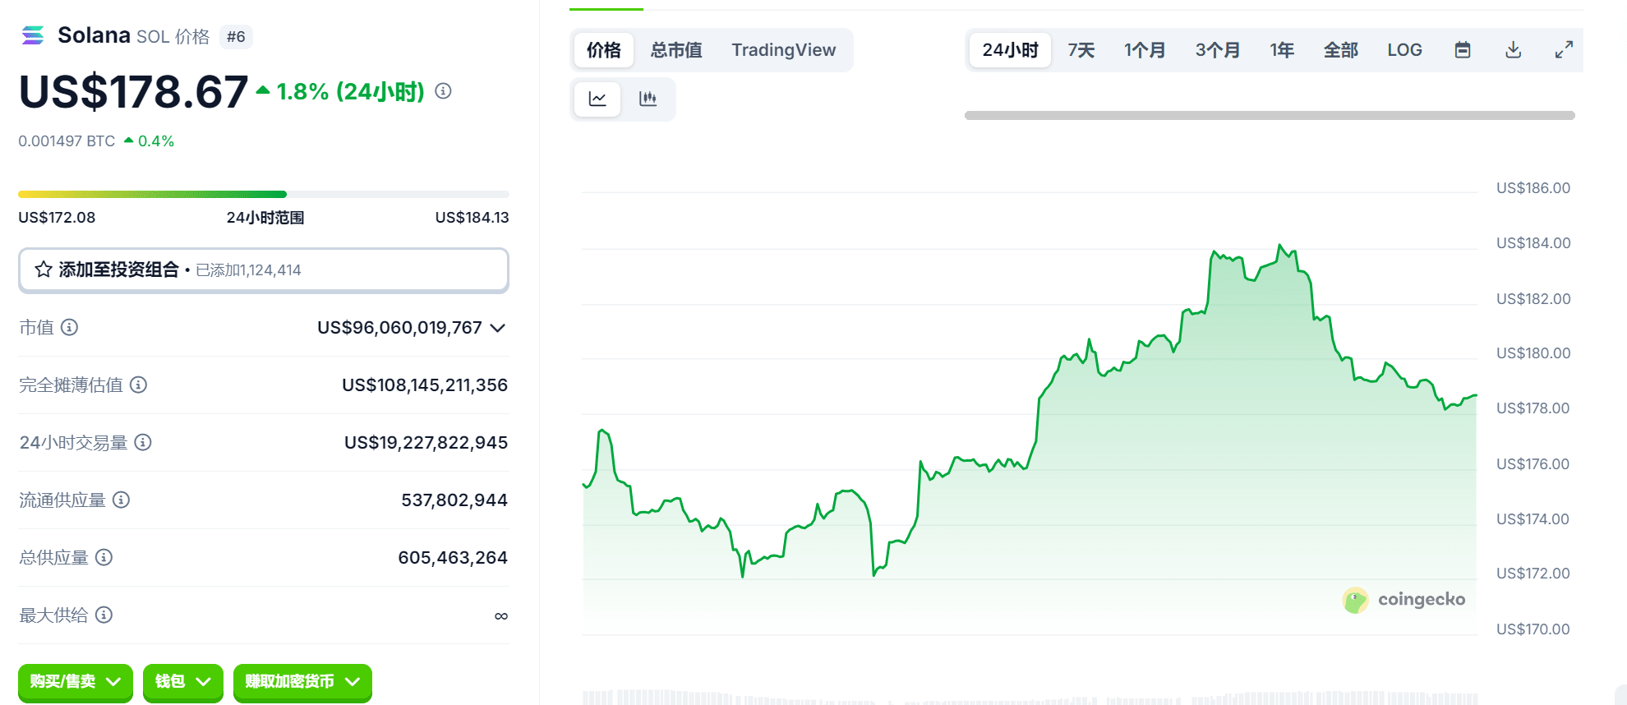Screen dimensions: 1627x705
Task: Select the line chart view icon
Action: 597,99
